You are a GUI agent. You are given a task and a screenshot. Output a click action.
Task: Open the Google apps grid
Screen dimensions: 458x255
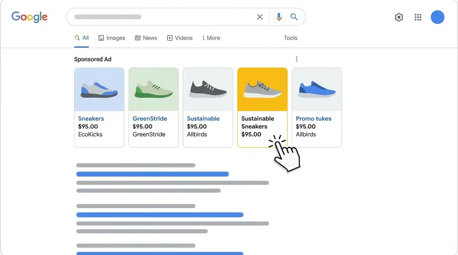tap(418, 17)
